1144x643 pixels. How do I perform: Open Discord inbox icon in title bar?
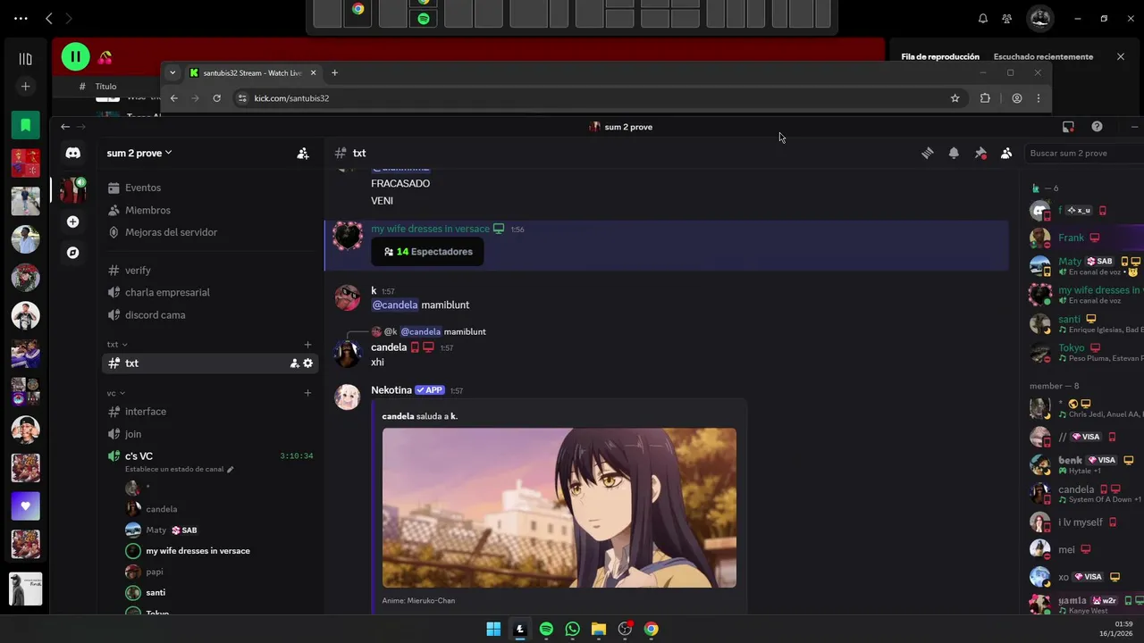(x=1068, y=127)
